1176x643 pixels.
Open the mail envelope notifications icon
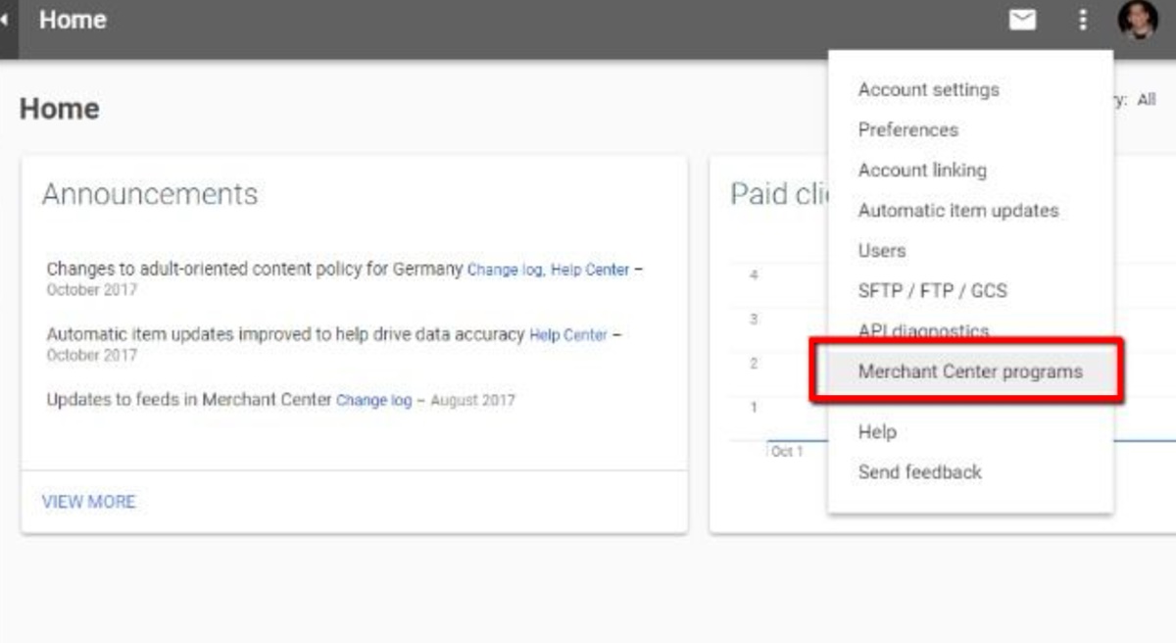coord(1022,20)
